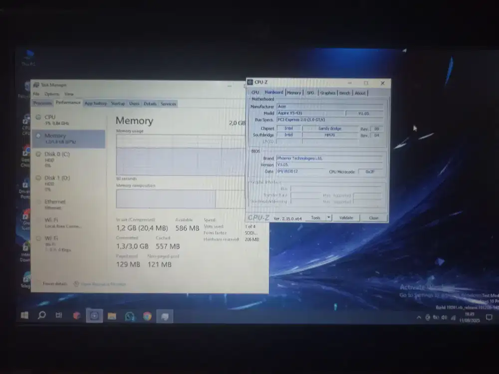Switch to CPU-Z Memory tab
The height and width of the screenshot is (374, 499).
tap(294, 93)
